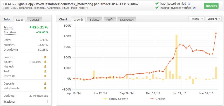Image resolution: width=224 pixels, height=106 pixels.
Task: Click the lock icon next to Profit
Action: pos(45,71)
